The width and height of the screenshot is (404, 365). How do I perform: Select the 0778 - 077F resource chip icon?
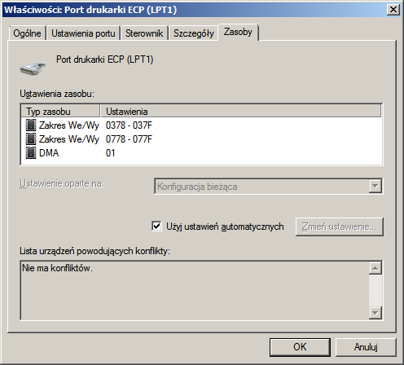[x=31, y=139]
